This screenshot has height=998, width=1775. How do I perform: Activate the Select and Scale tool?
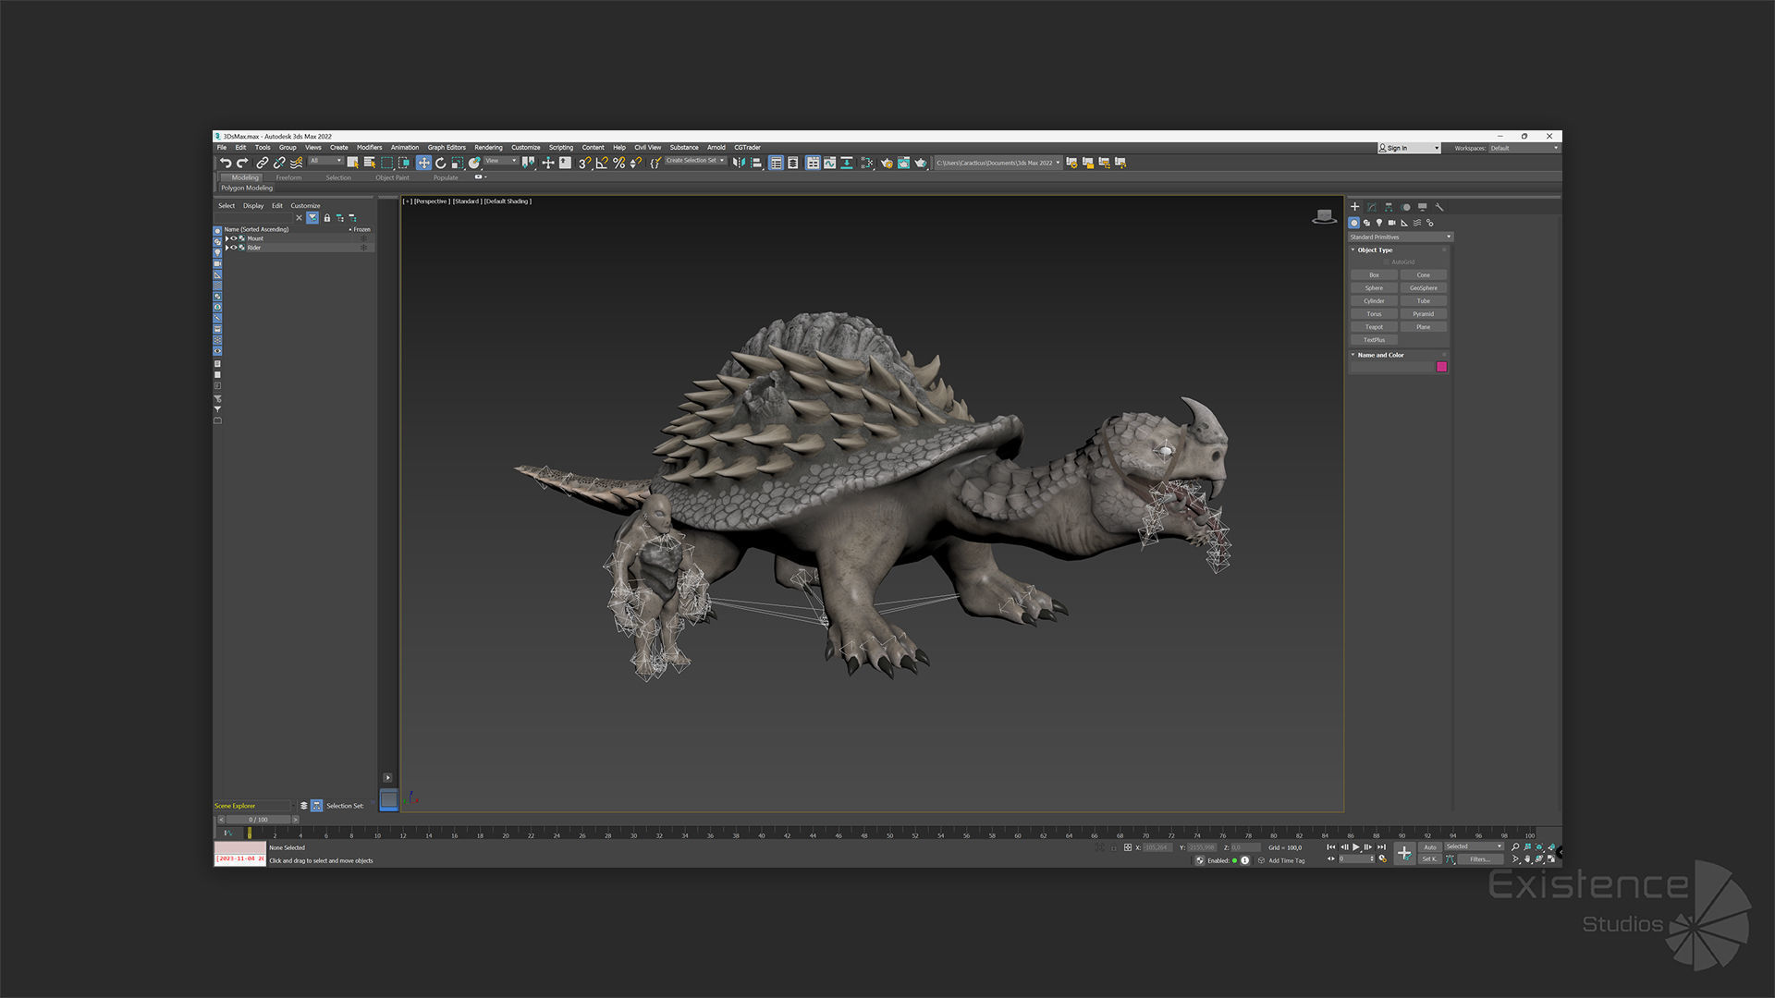click(x=458, y=163)
